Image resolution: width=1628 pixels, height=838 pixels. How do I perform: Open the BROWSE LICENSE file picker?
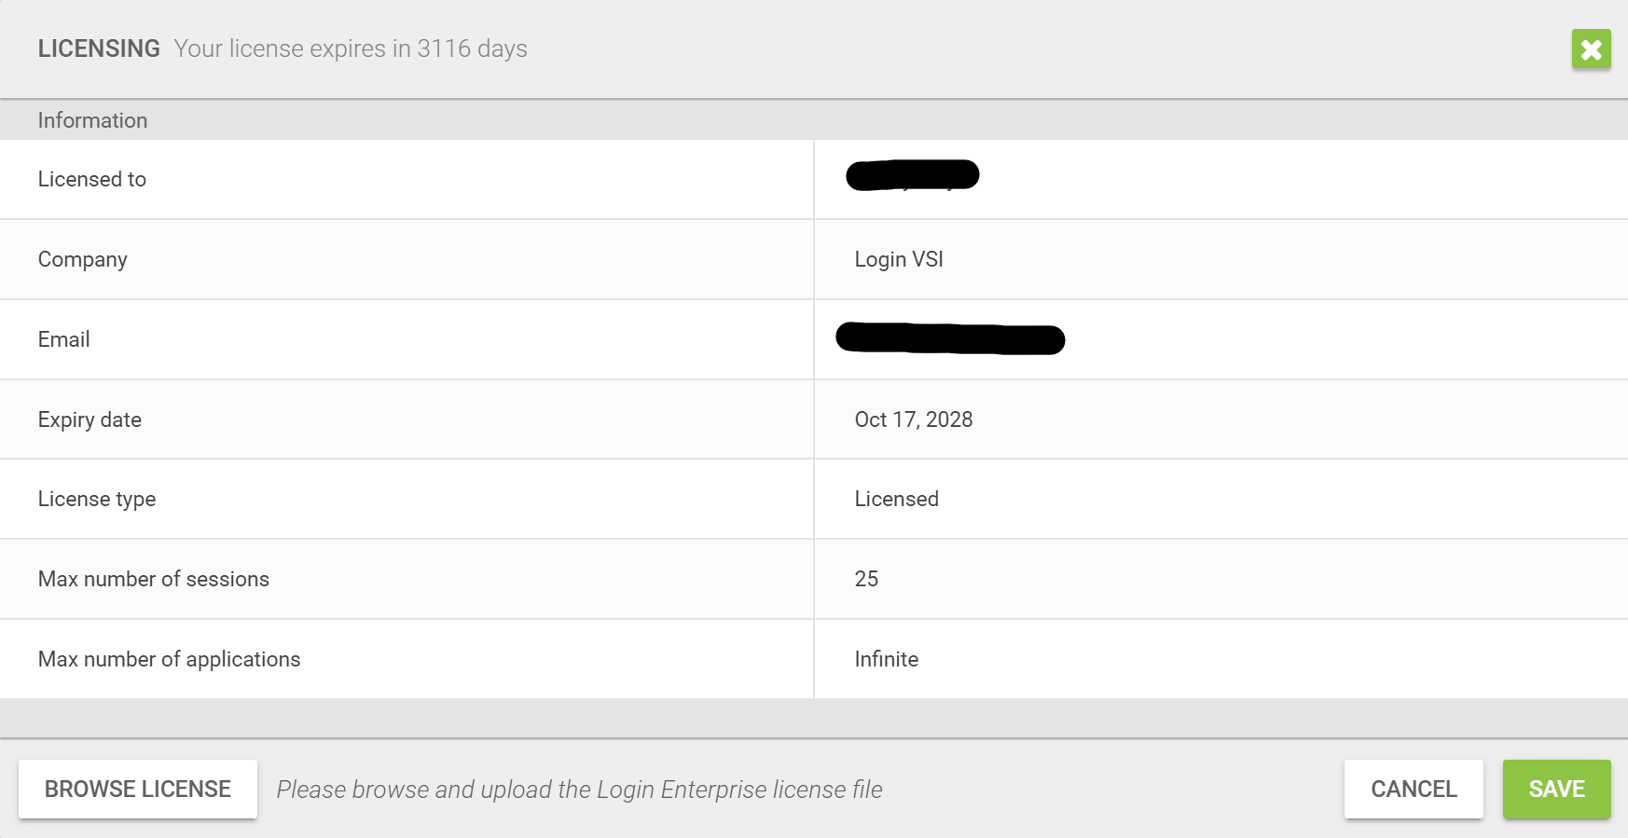point(137,789)
